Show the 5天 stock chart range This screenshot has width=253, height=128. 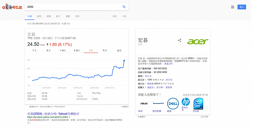pos(48,50)
